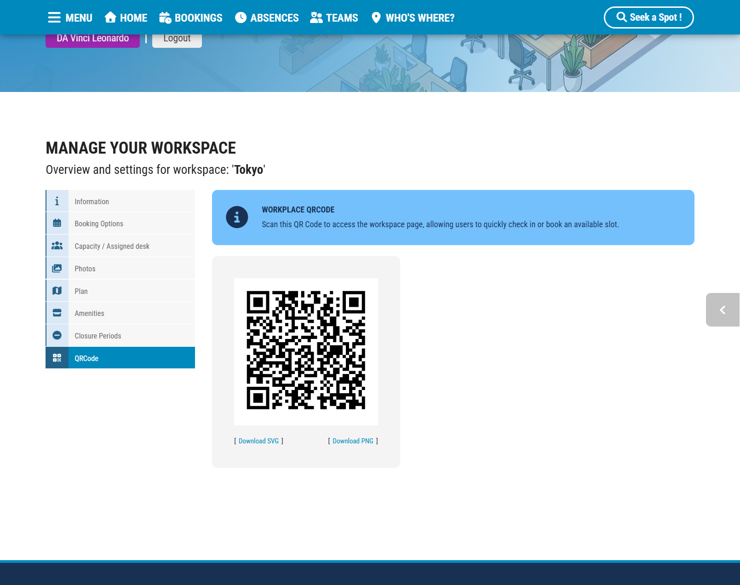Download the QR code as SVG
740x585 pixels.
click(x=258, y=441)
